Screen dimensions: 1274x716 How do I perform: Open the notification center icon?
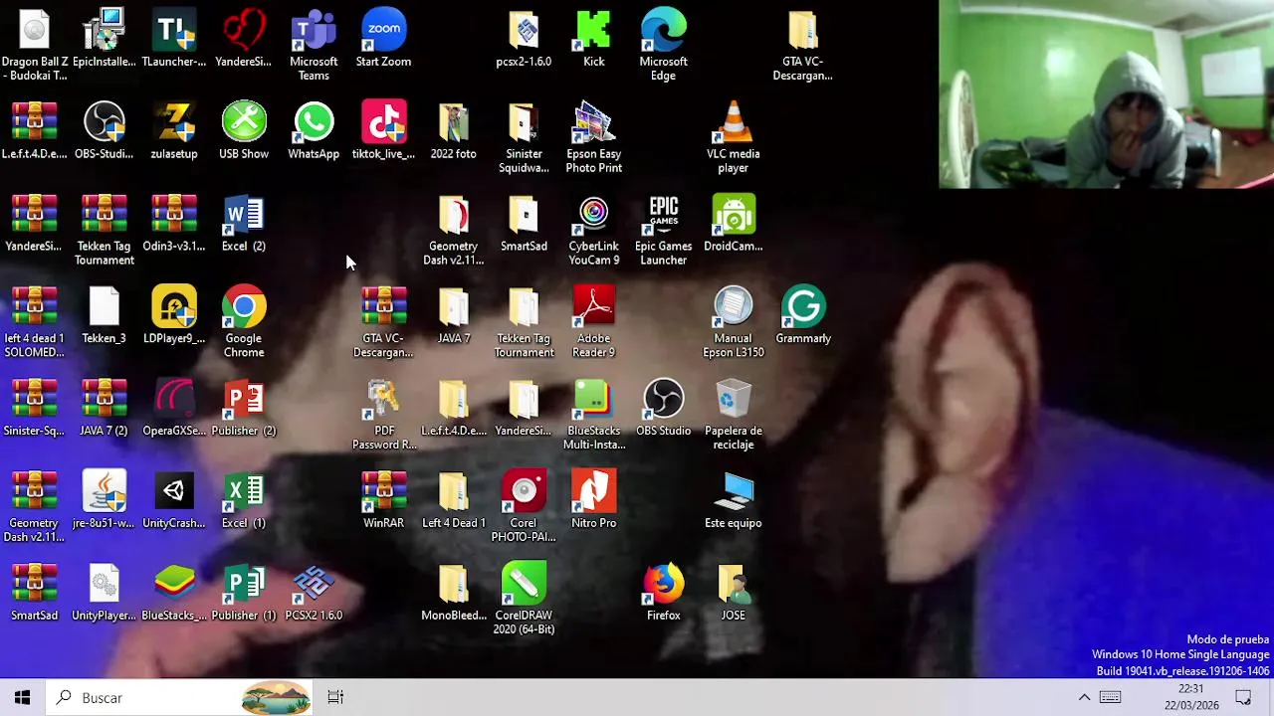tap(1243, 697)
